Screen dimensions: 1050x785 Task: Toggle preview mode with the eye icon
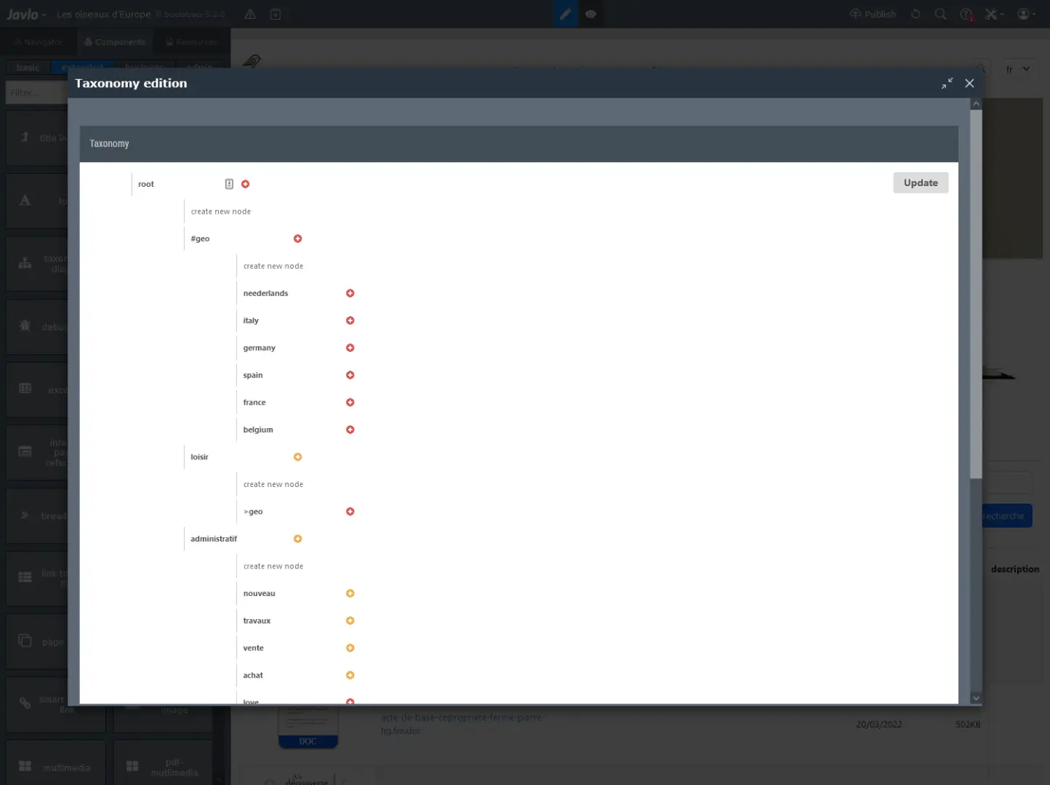[x=591, y=13]
